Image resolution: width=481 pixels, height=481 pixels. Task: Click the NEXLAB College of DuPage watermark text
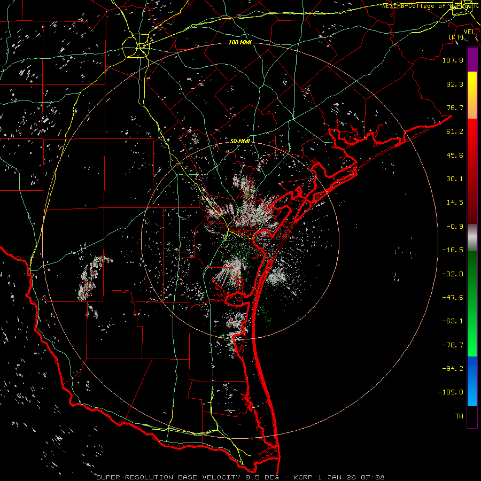[x=430, y=6]
